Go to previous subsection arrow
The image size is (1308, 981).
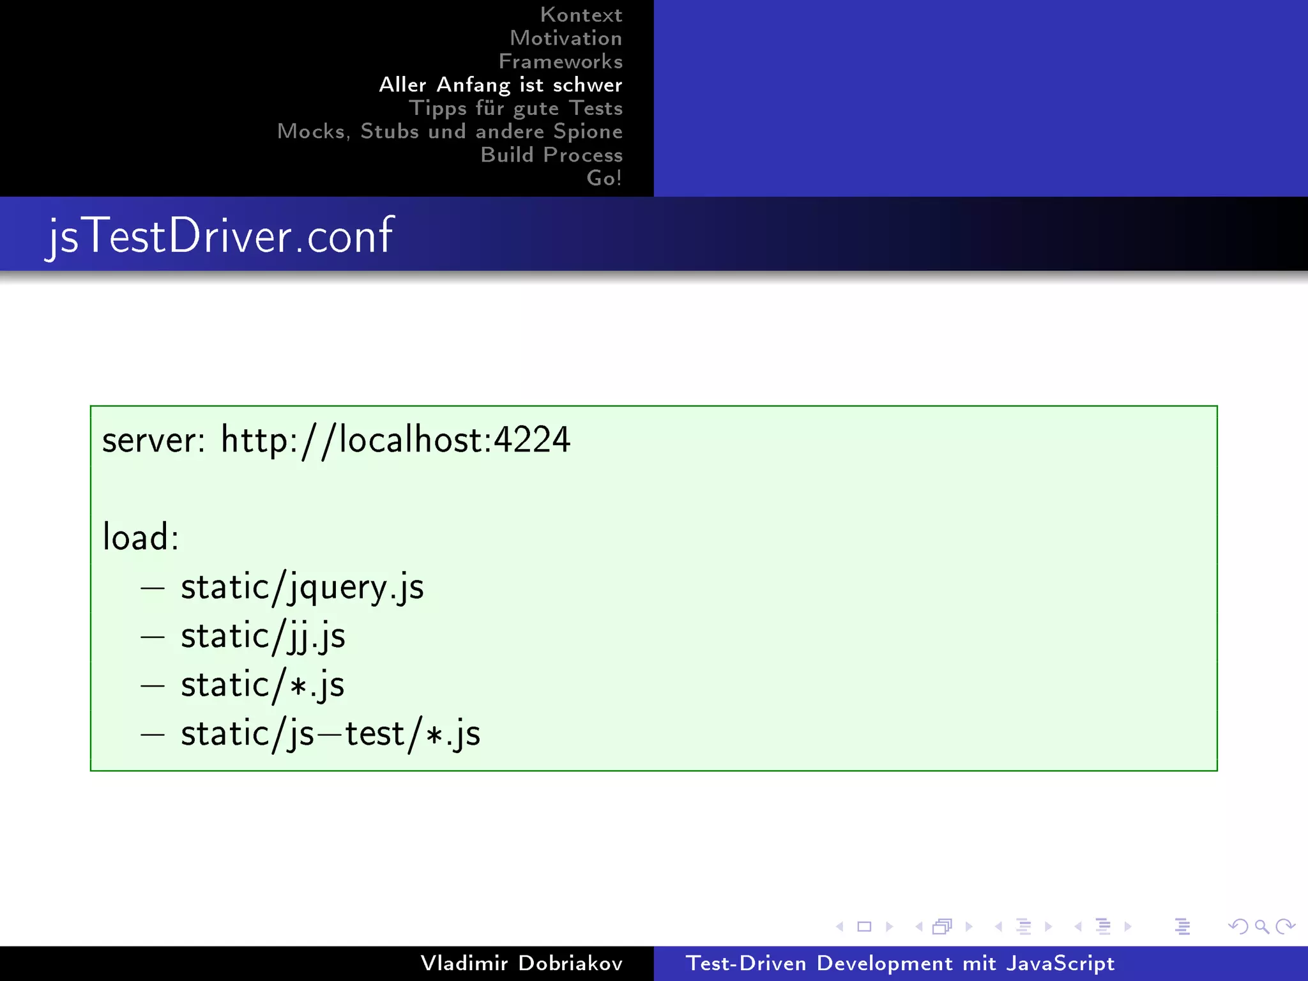click(998, 926)
